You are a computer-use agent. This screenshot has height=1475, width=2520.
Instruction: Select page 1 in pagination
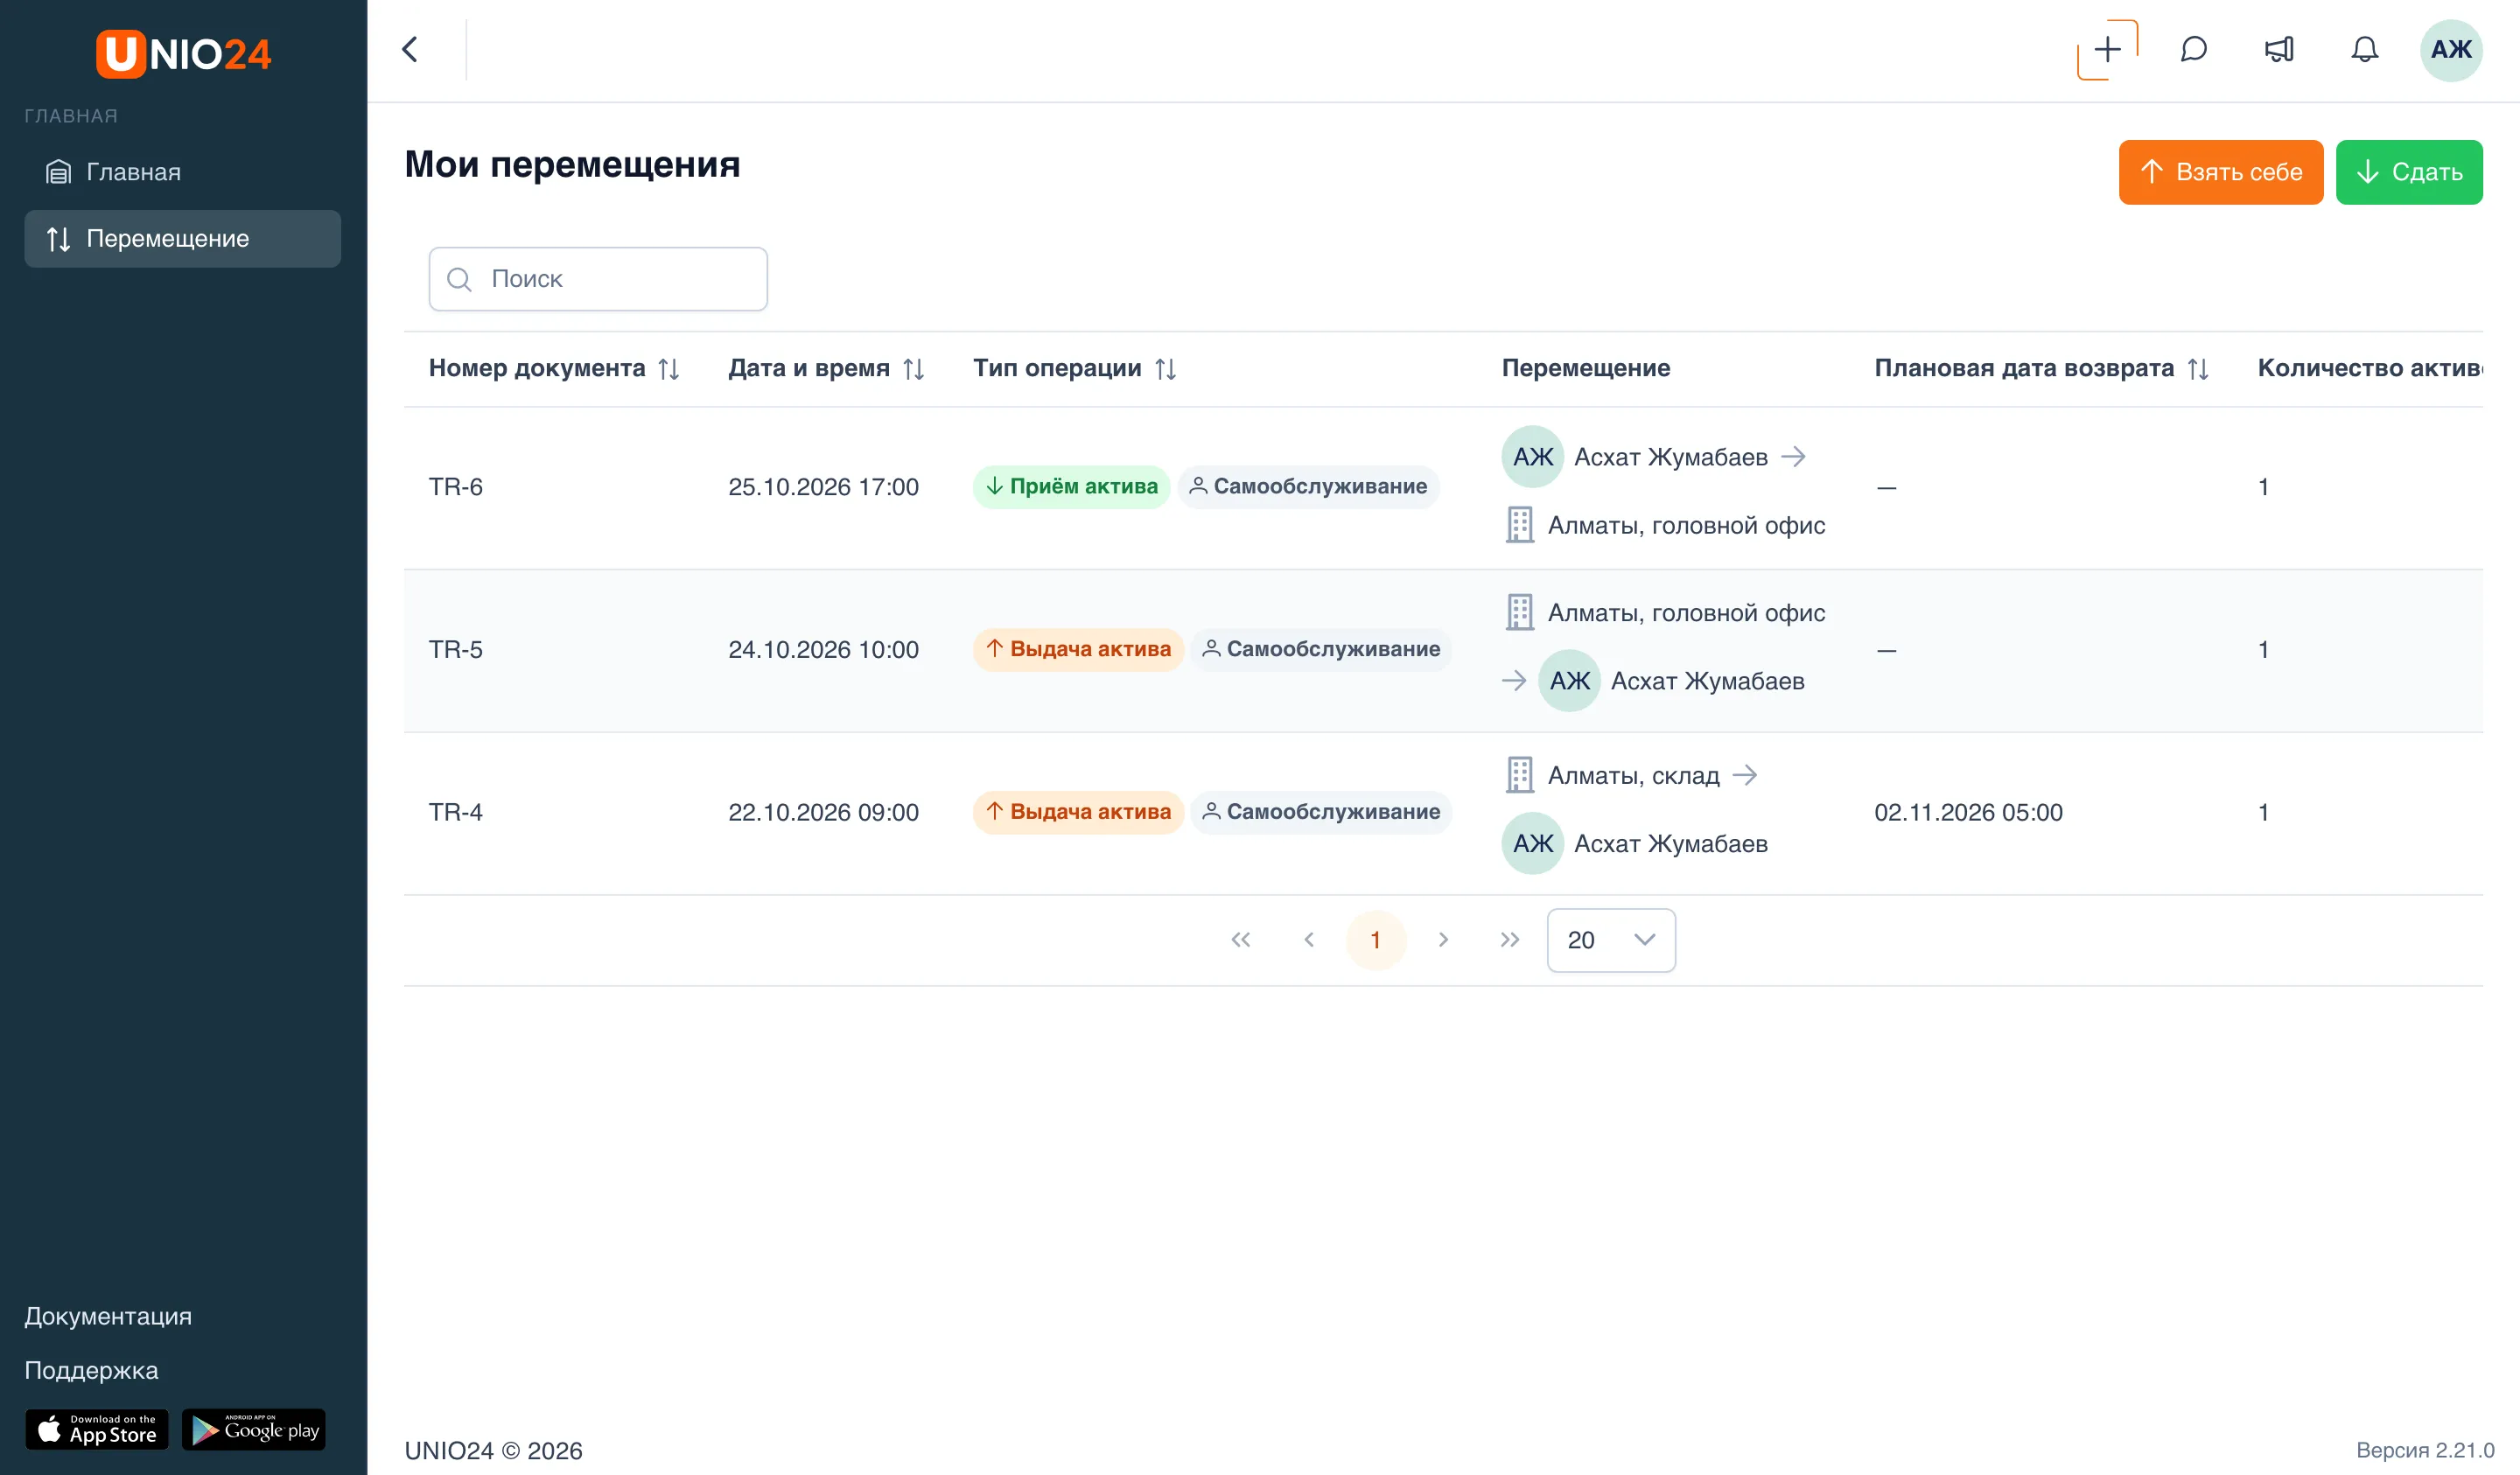click(x=1376, y=940)
